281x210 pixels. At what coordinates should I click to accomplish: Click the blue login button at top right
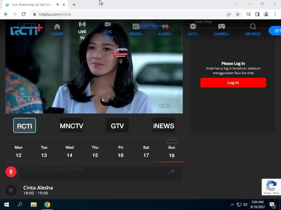pos(275,31)
